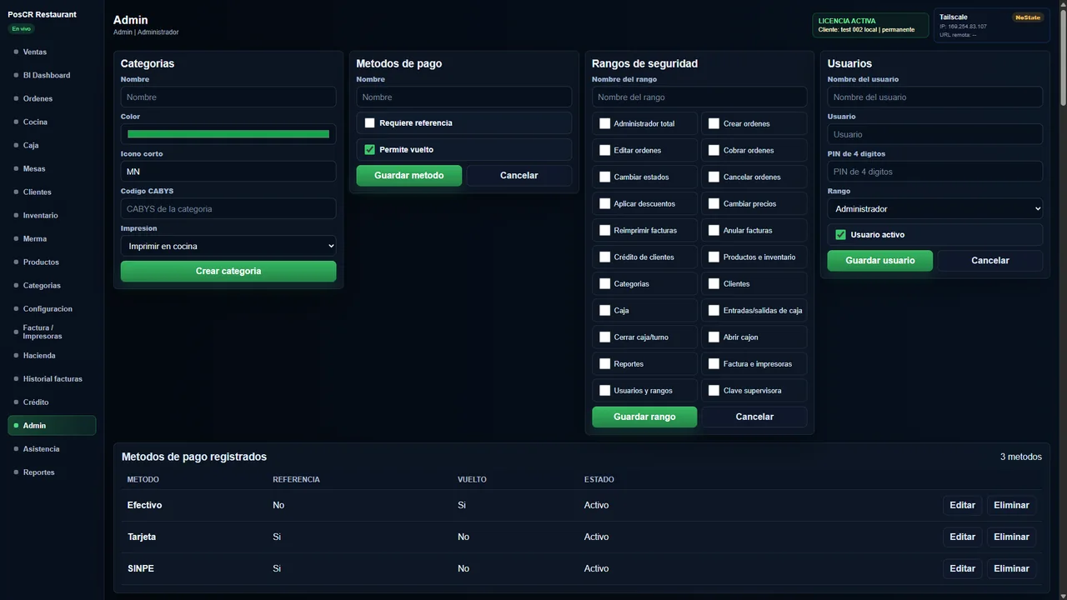This screenshot has height=600, width=1067.
Task: Delete the SINPE payment method
Action: (1011, 568)
